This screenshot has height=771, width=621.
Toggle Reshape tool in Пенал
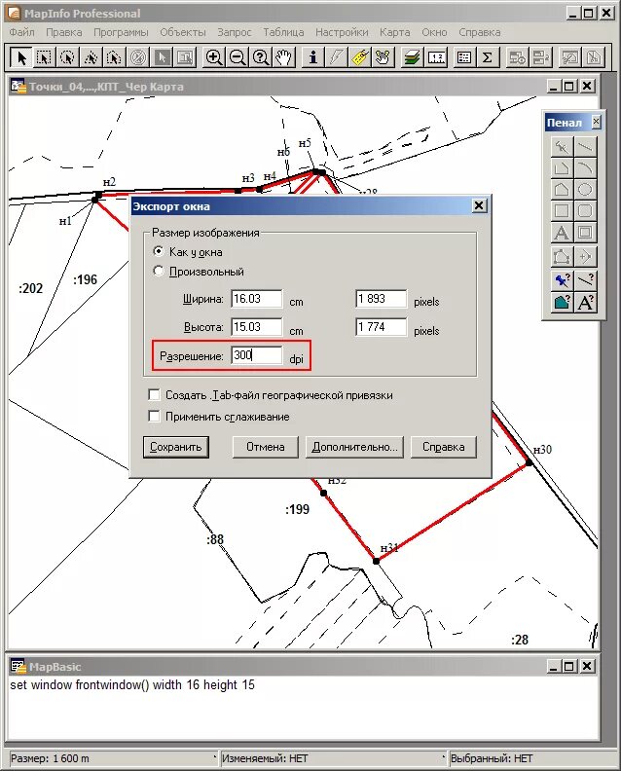pos(562,257)
